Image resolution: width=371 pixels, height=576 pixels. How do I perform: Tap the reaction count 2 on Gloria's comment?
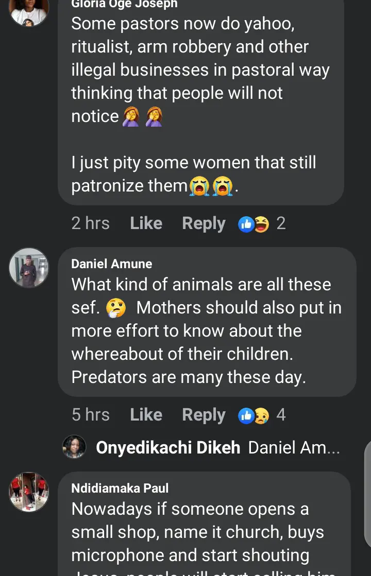click(281, 223)
